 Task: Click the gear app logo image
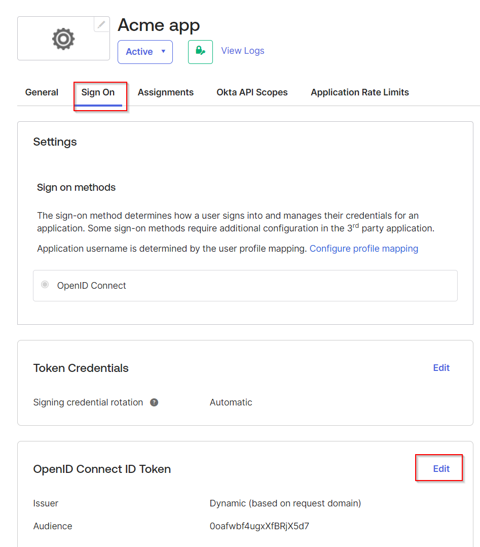[x=63, y=39]
